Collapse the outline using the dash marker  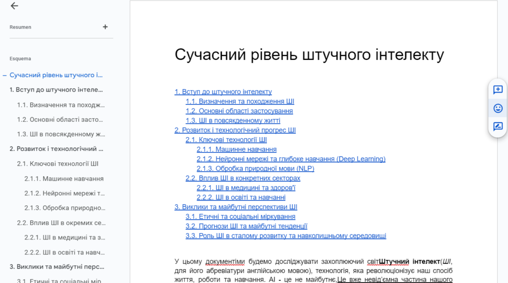click(4, 75)
